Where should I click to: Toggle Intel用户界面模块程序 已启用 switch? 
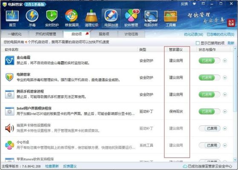[209, 111]
